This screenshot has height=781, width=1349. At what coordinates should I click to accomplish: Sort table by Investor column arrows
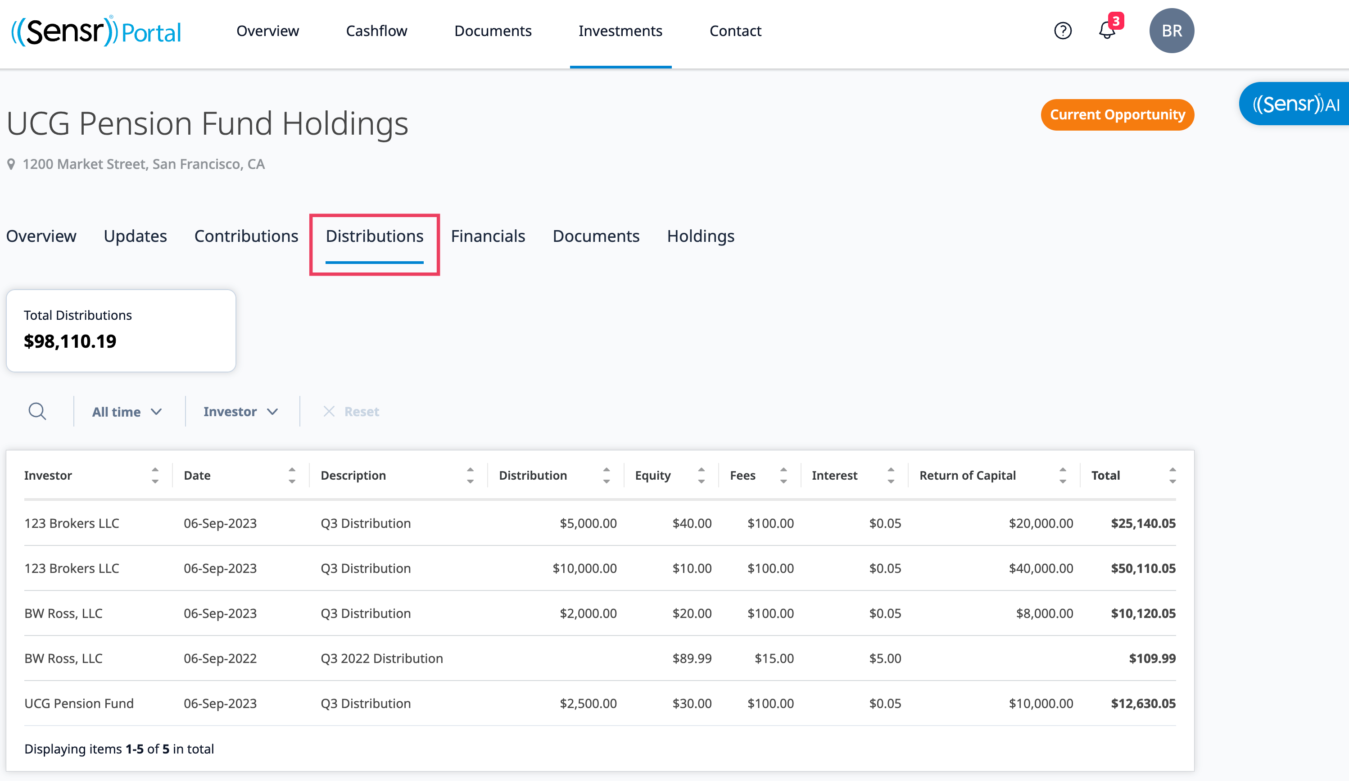(155, 475)
